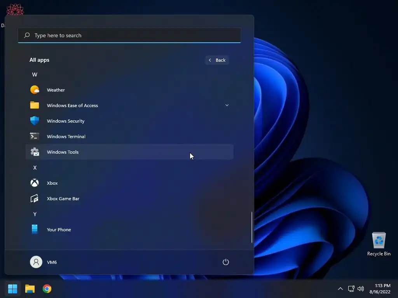
Task: Focus the Type here to search field
Action: [x=129, y=35]
